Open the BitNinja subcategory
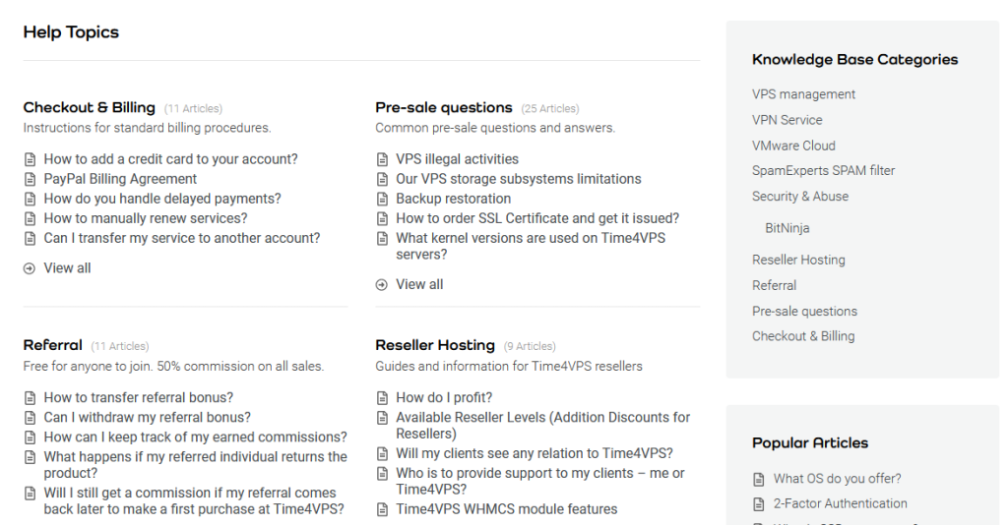 [x=787, y=228]
